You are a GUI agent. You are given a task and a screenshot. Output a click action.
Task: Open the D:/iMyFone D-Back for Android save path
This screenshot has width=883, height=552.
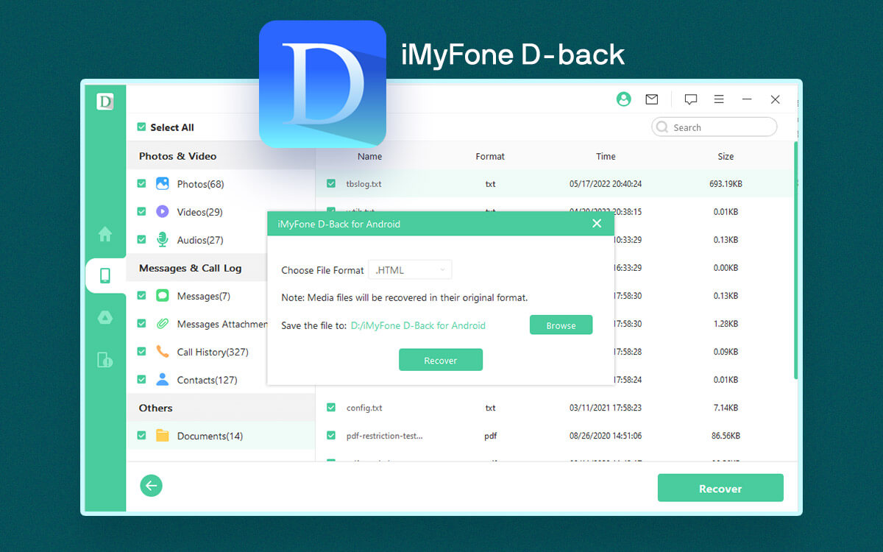[x=418, y=325]
